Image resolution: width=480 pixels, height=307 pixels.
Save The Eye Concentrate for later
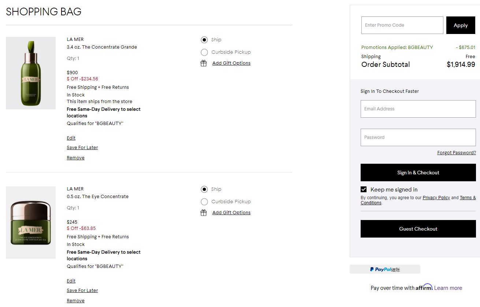pyautogui.click(x=82, y=291)
